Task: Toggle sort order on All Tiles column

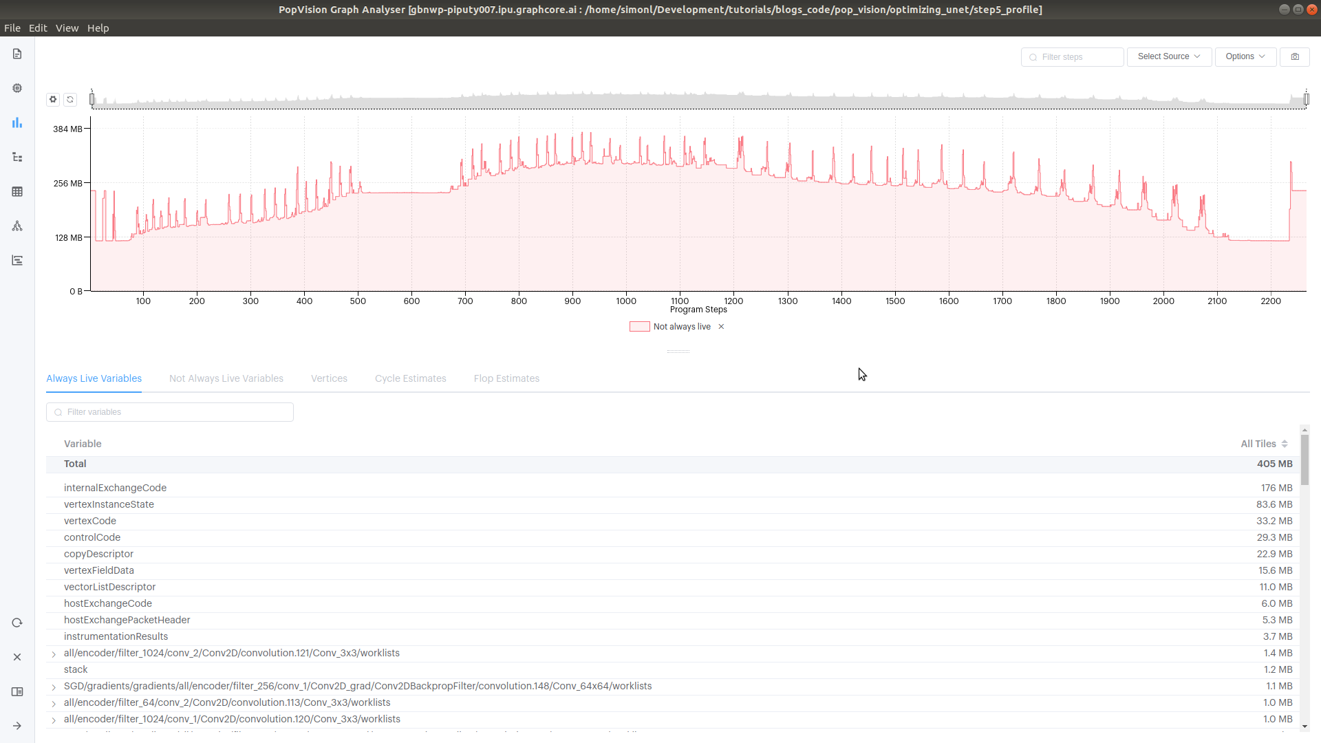Action: click(x=1284, y=444)
